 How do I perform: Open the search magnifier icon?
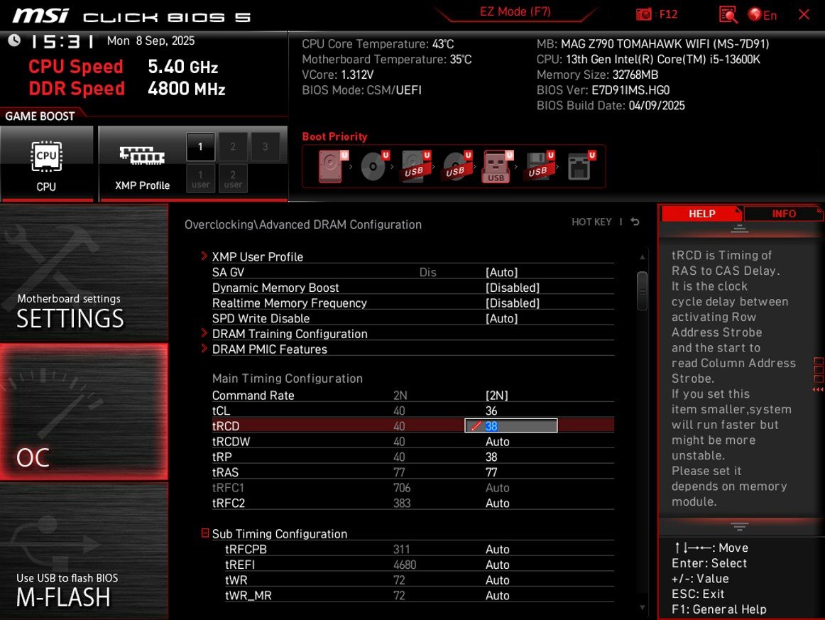click(x=728, y=15)
